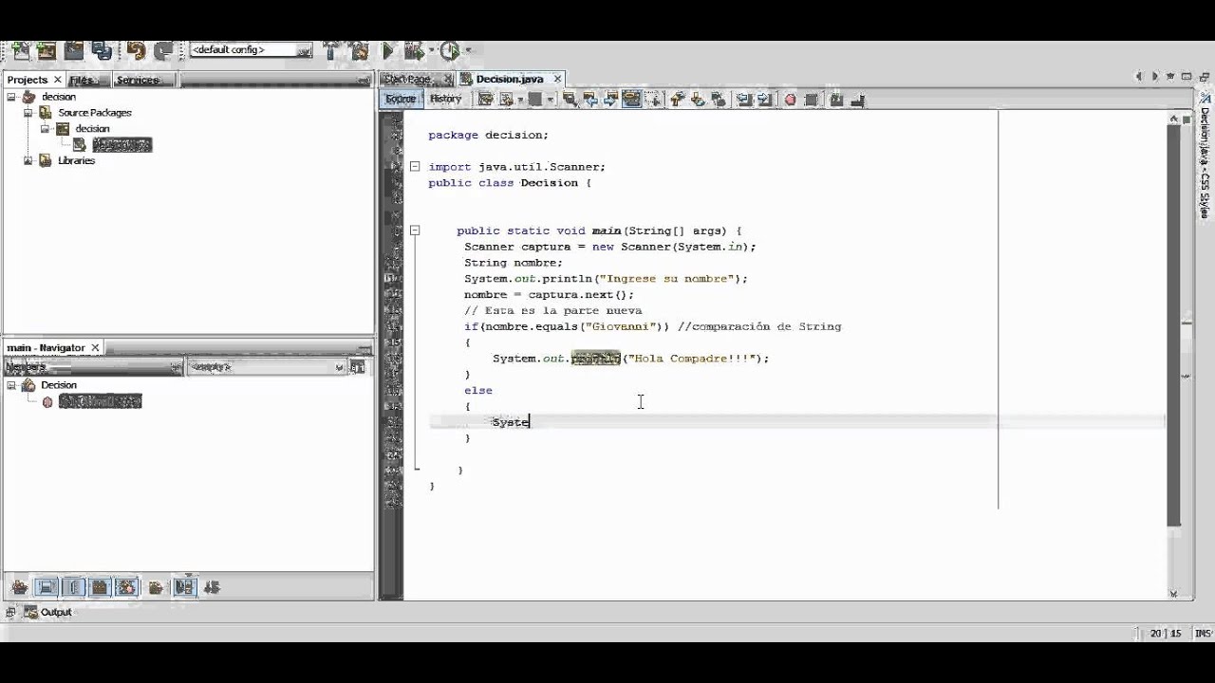The width and height of the screenshot is (1215, 683).
Task: Click the Save All toolbar icon
Action: click(x=102, y=51)
